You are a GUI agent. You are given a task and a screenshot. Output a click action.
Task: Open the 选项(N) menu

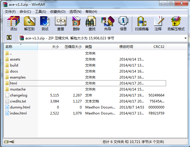click(75, 12)
